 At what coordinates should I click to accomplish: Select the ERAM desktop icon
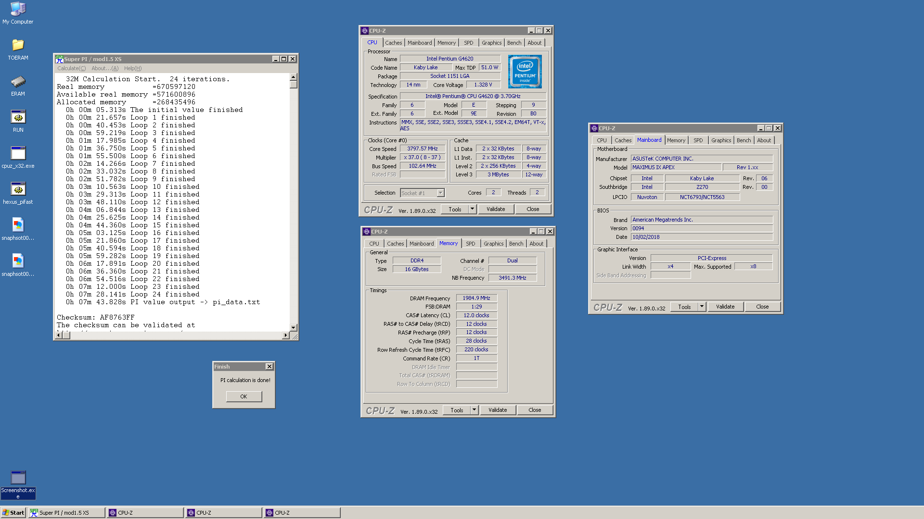coord(18,86)
